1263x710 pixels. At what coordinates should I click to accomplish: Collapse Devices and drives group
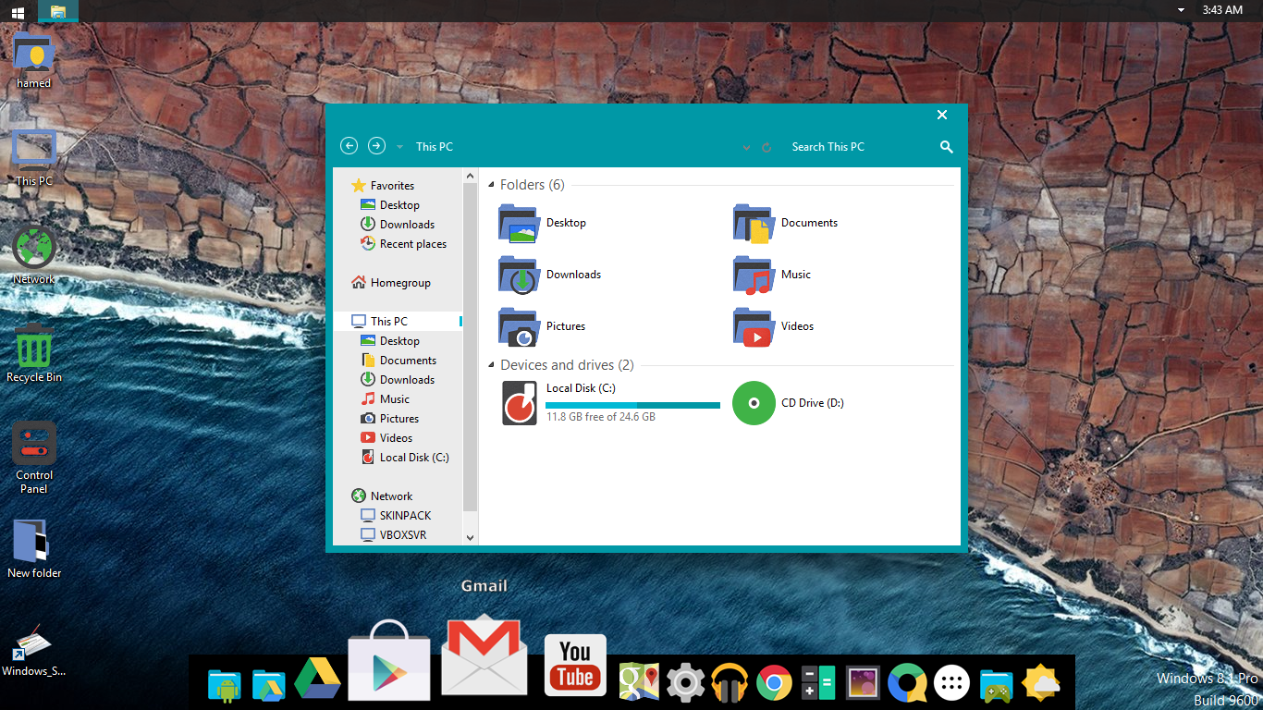tap(492, 365)
